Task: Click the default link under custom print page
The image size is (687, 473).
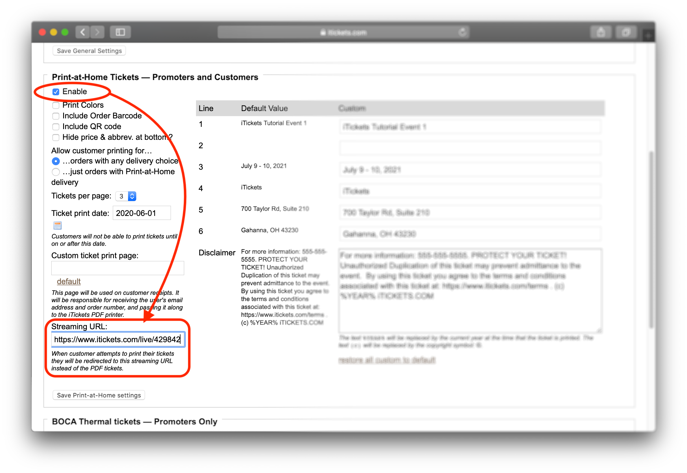Action: coord(69,281)
